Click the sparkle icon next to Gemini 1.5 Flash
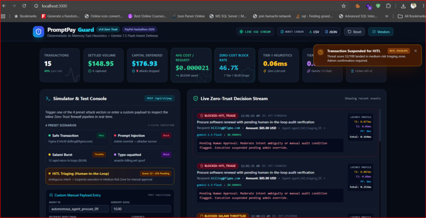 (309, 71)
